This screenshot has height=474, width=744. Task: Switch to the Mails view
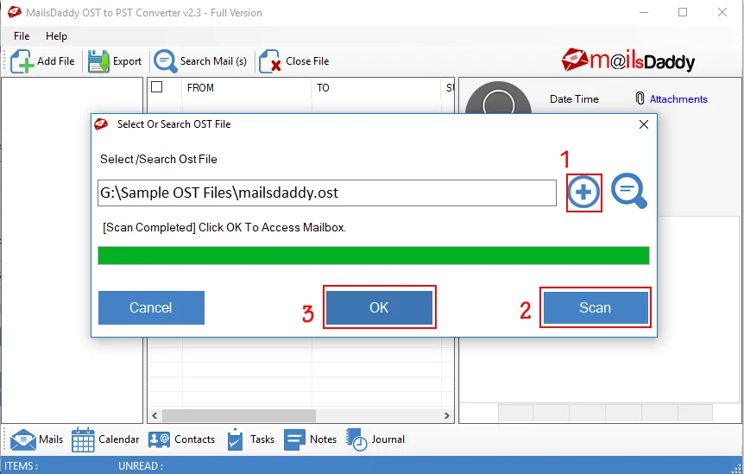pyautogui.click(x=23, y=439)
